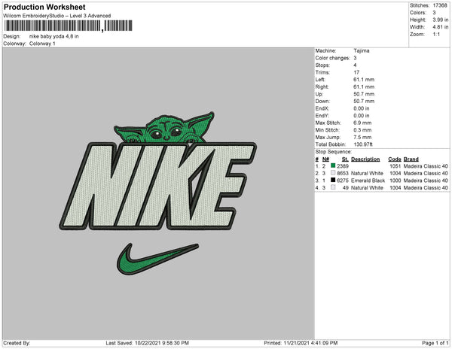Click the 'EndY:' label
452x349 pixels.
click(x=322, y=116)
